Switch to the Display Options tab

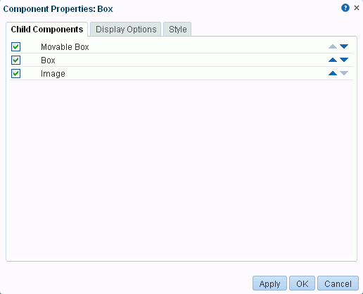[126, 30]
